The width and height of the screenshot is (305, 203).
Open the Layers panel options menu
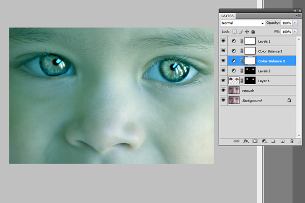pos(298,16)
